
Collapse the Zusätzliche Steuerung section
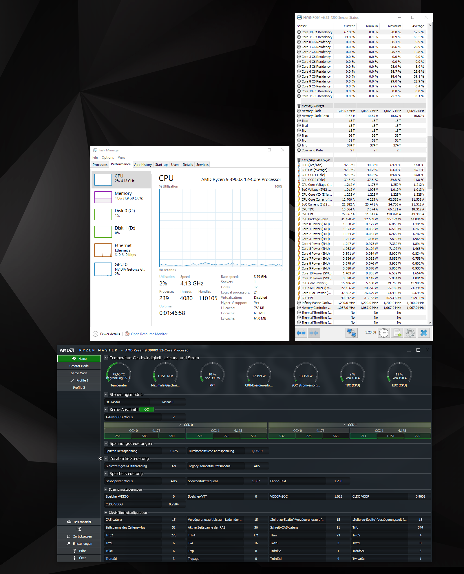click(106, 459)
